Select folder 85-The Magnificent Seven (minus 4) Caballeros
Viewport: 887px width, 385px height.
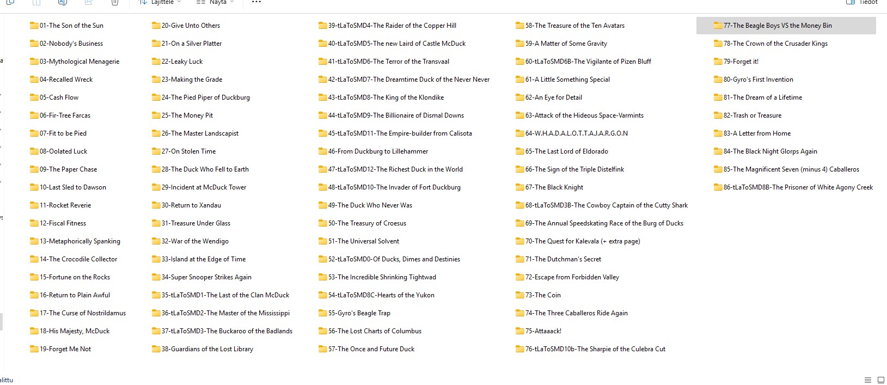pos(787,169)
